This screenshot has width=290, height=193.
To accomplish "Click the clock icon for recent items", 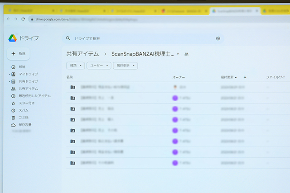I will click(x=13, y=96).
